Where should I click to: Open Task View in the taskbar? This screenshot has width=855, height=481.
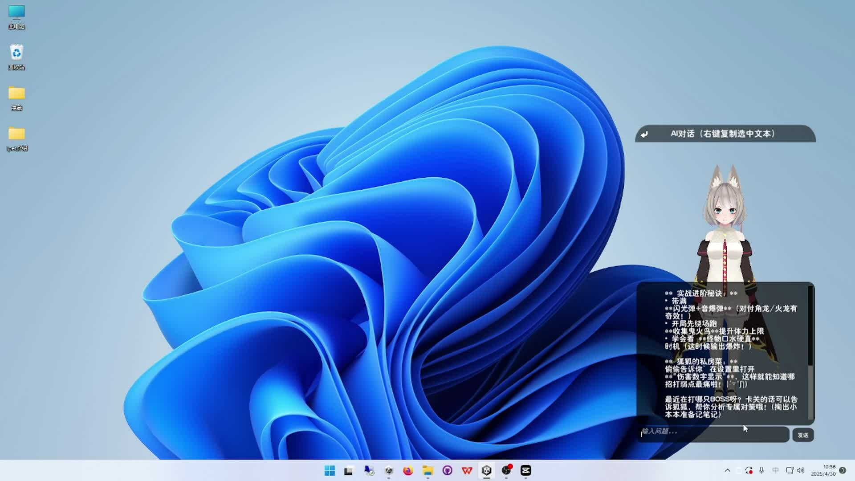click(348, 470)
